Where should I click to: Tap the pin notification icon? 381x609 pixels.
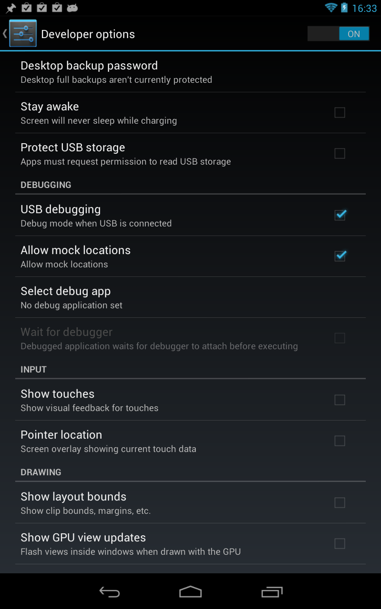(x=10, y=8)
